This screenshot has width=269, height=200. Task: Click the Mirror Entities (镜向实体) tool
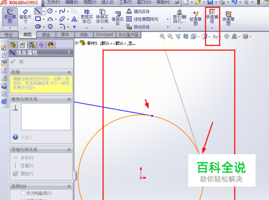138,11
